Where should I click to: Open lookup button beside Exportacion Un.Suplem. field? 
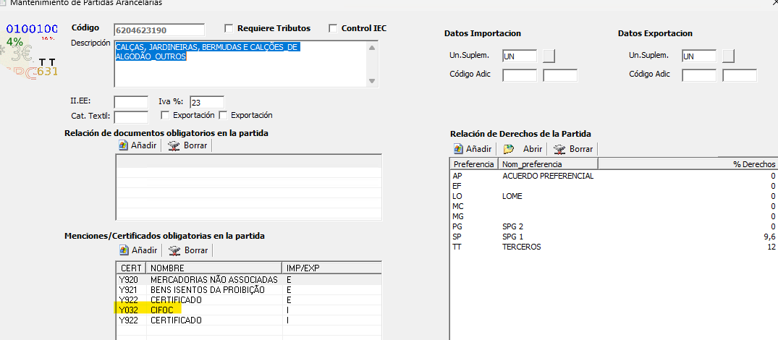pyautogui.click(x=728, y=56)
